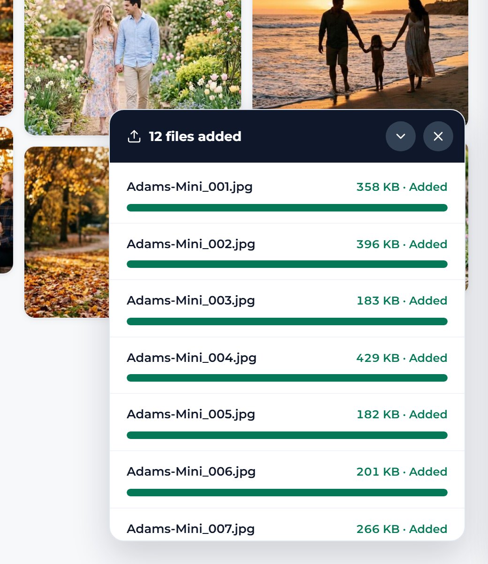
Task: Click the '396 KB · Added' status
Action: 402,244
